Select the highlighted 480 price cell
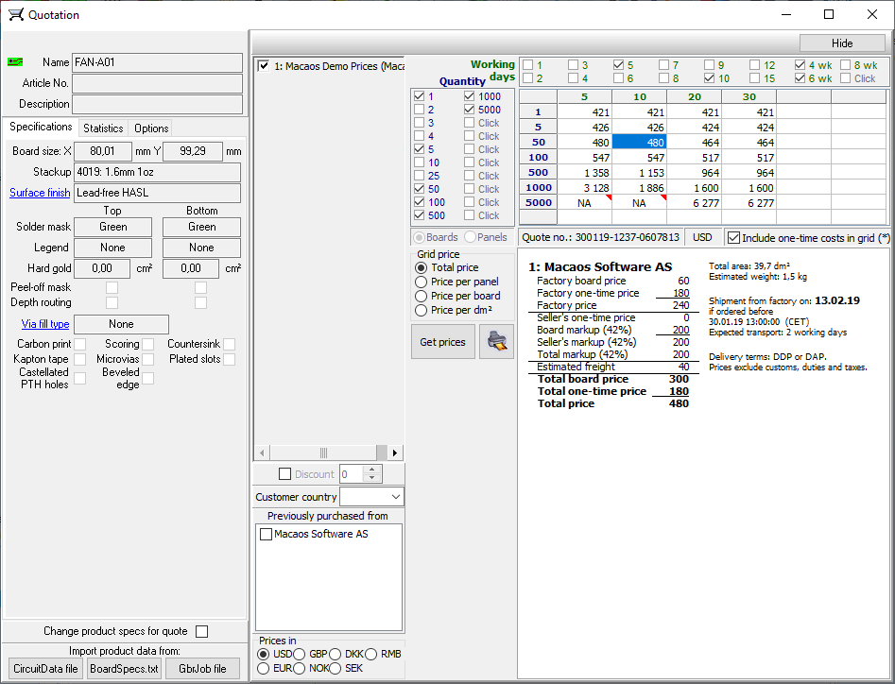 [x=639, y=143]
